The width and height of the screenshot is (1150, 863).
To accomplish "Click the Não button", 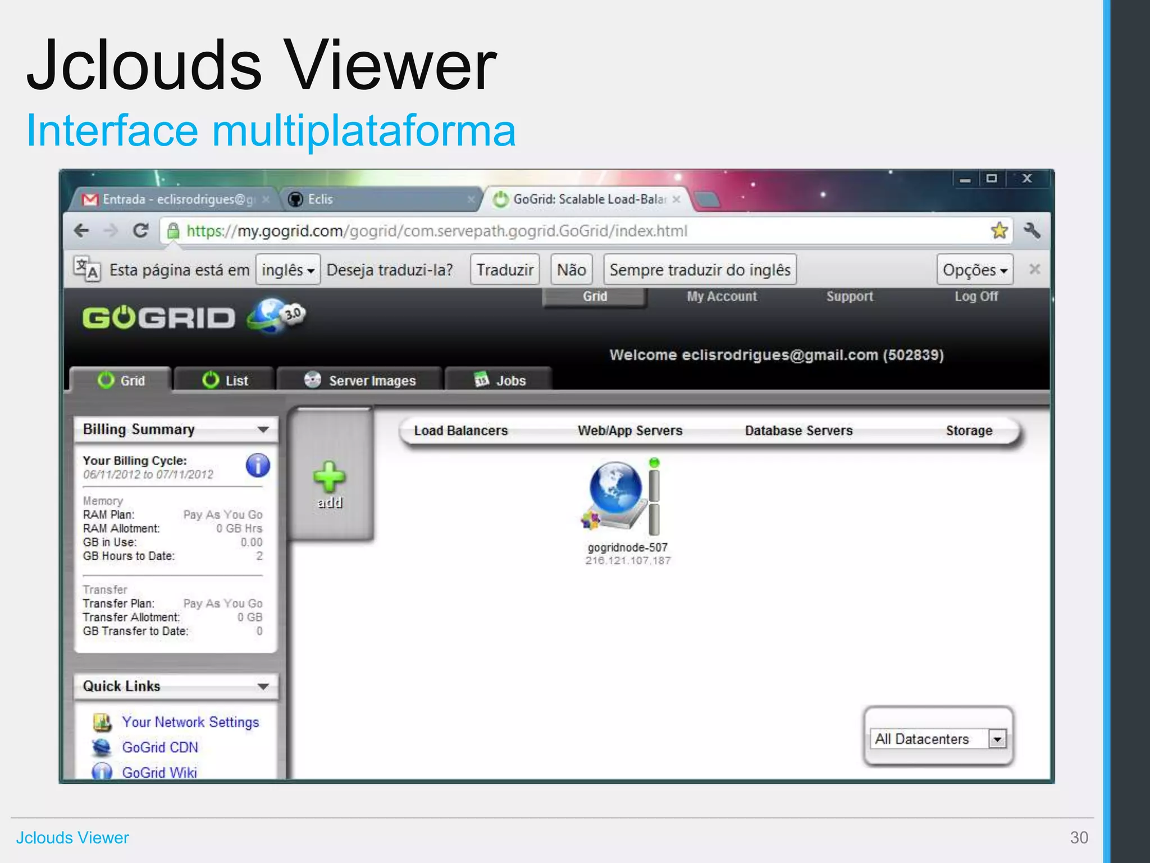I will coord(571,270).
